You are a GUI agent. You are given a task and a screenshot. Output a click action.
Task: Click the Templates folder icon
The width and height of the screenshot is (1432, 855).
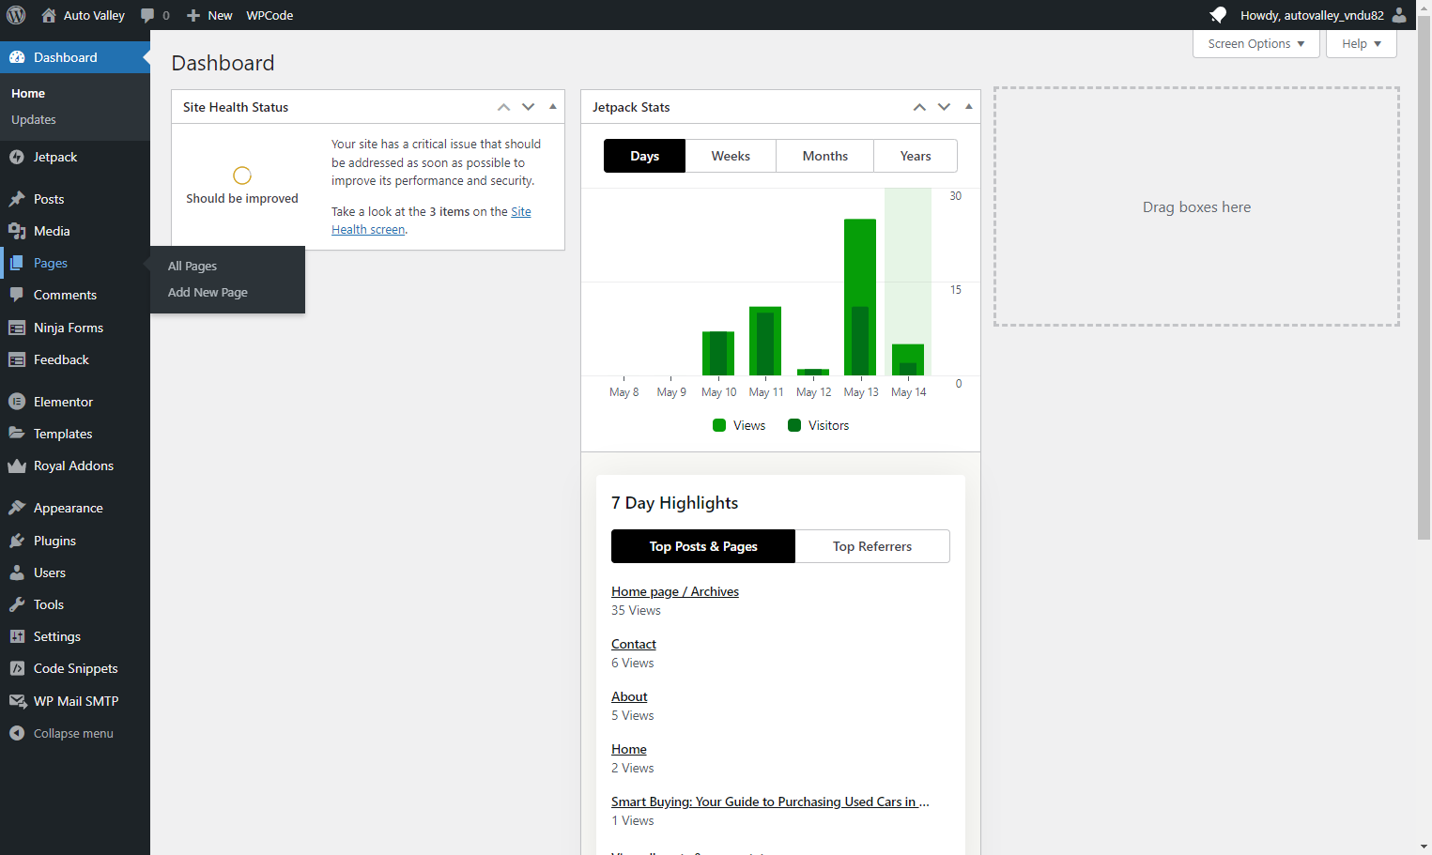(x=17, y=434)
